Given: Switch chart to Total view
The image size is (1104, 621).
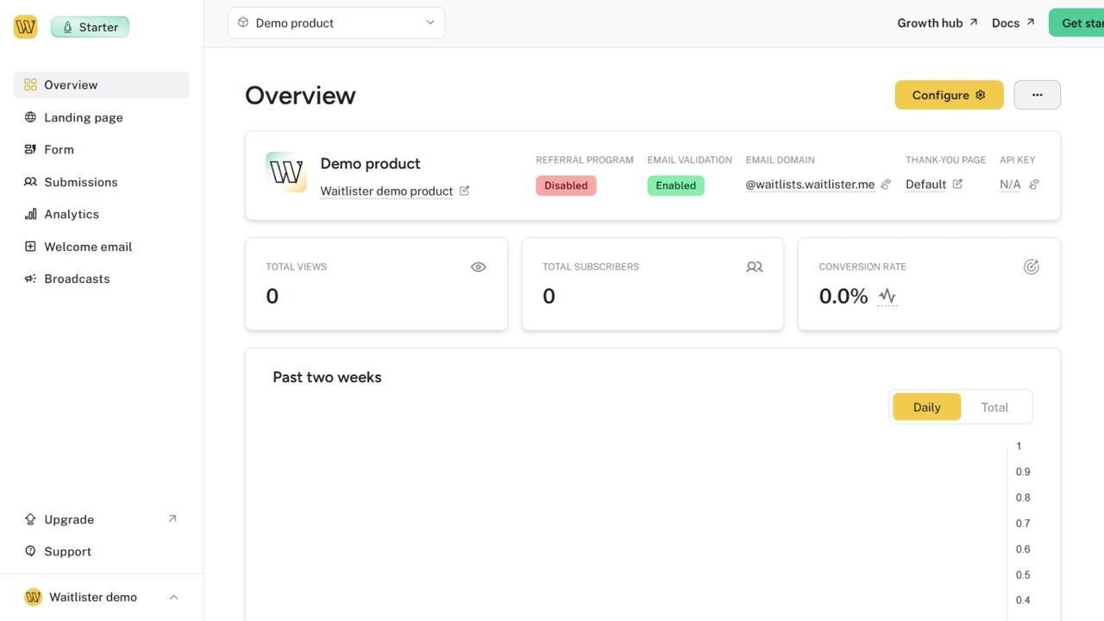Looking at the screenshot, I should click(x=994, y=406).
